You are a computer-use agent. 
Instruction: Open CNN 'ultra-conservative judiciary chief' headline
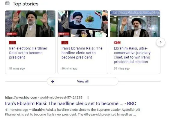point(132,55)
